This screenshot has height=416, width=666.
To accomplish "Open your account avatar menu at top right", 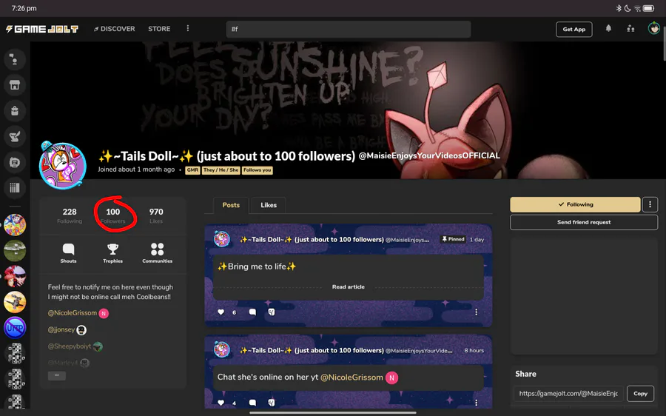I will pos(654,28).
